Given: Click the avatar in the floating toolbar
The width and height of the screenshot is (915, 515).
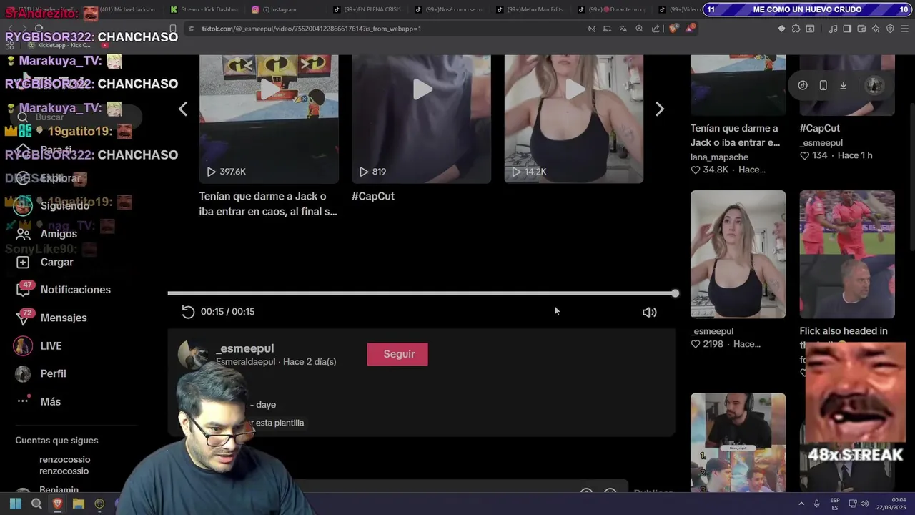Looking at the screenshot, I should tap(874, 85).
